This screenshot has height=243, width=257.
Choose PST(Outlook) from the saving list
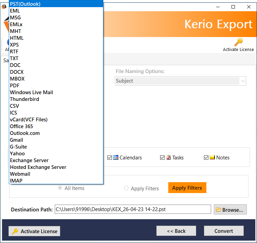pos(56,4)
